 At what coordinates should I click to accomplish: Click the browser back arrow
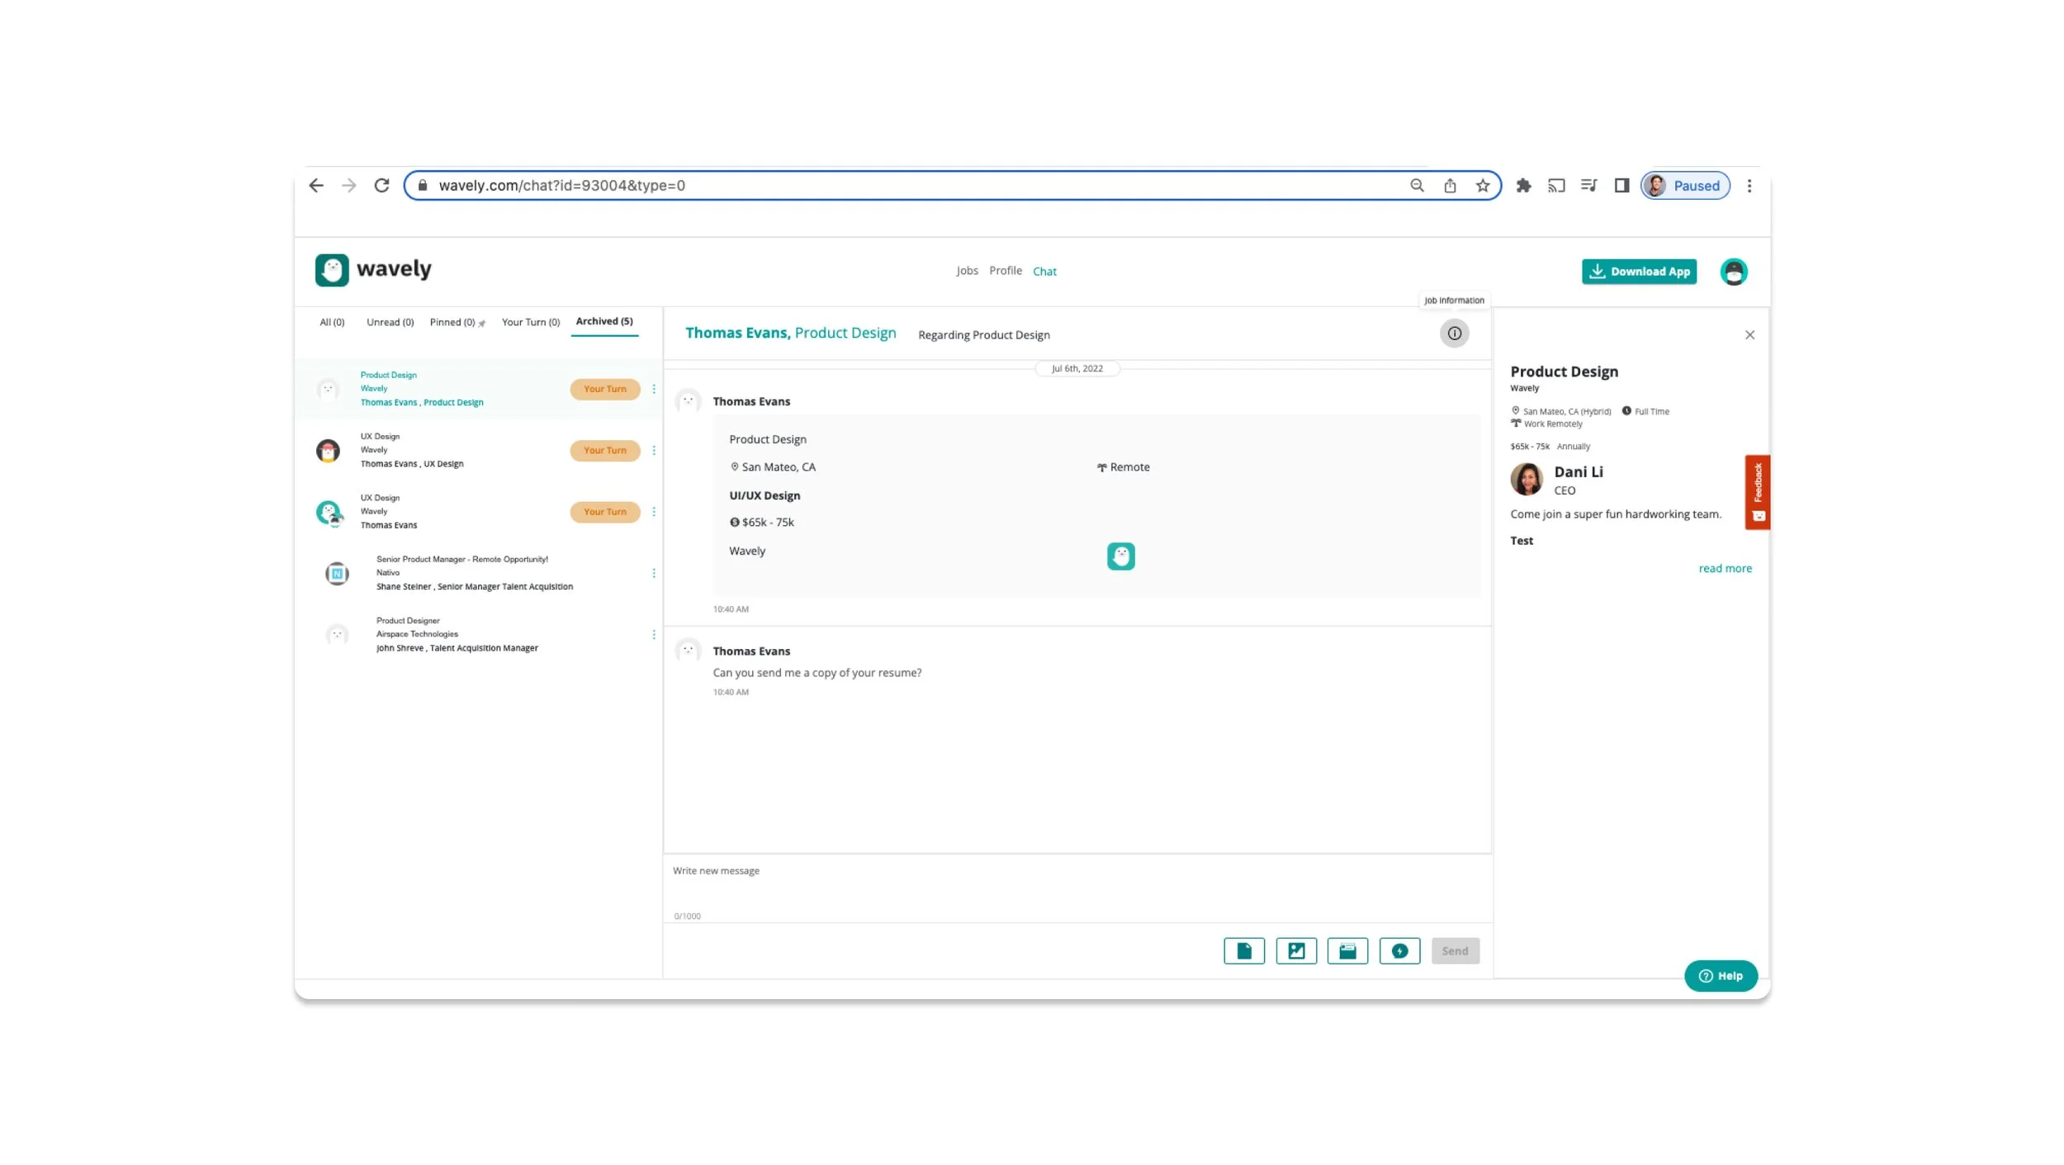coord(316,186)
